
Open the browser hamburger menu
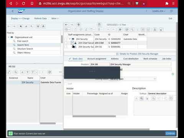tap(173, 3)
